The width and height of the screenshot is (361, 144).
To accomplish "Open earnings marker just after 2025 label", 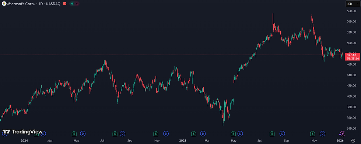I will (x=194, y=133).
